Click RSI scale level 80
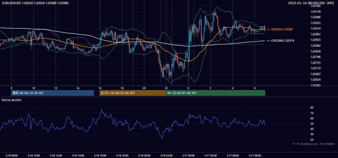 point(312,108)
